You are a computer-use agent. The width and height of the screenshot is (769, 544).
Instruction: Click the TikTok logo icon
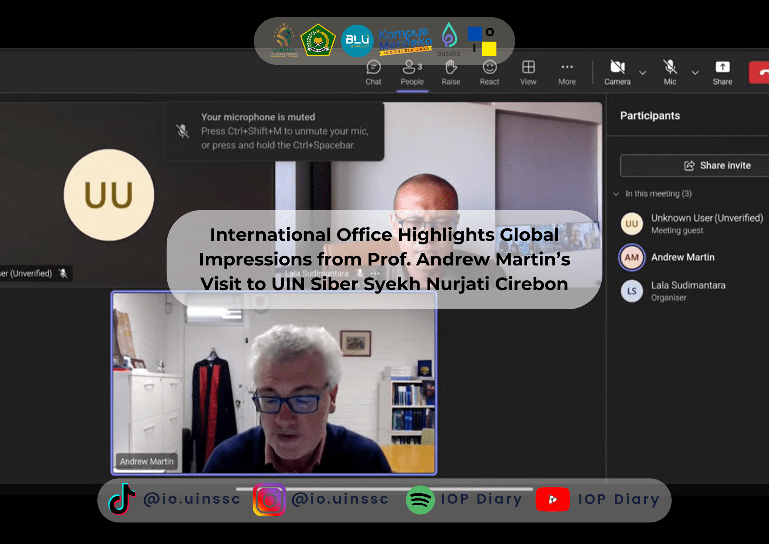(122, 499)
